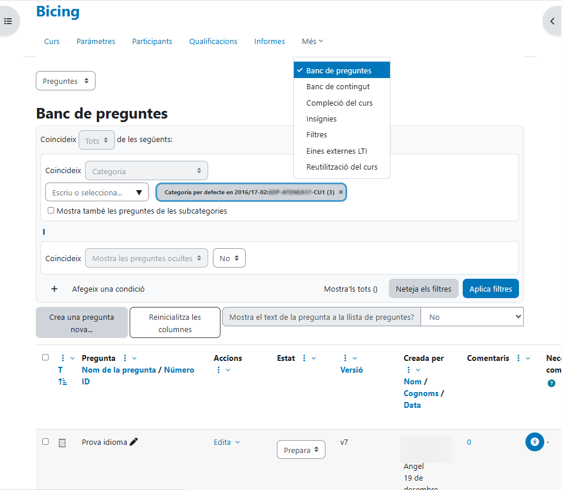Click plus icon to add a condition
The image size is (563, 490).
tap(55, 289)
